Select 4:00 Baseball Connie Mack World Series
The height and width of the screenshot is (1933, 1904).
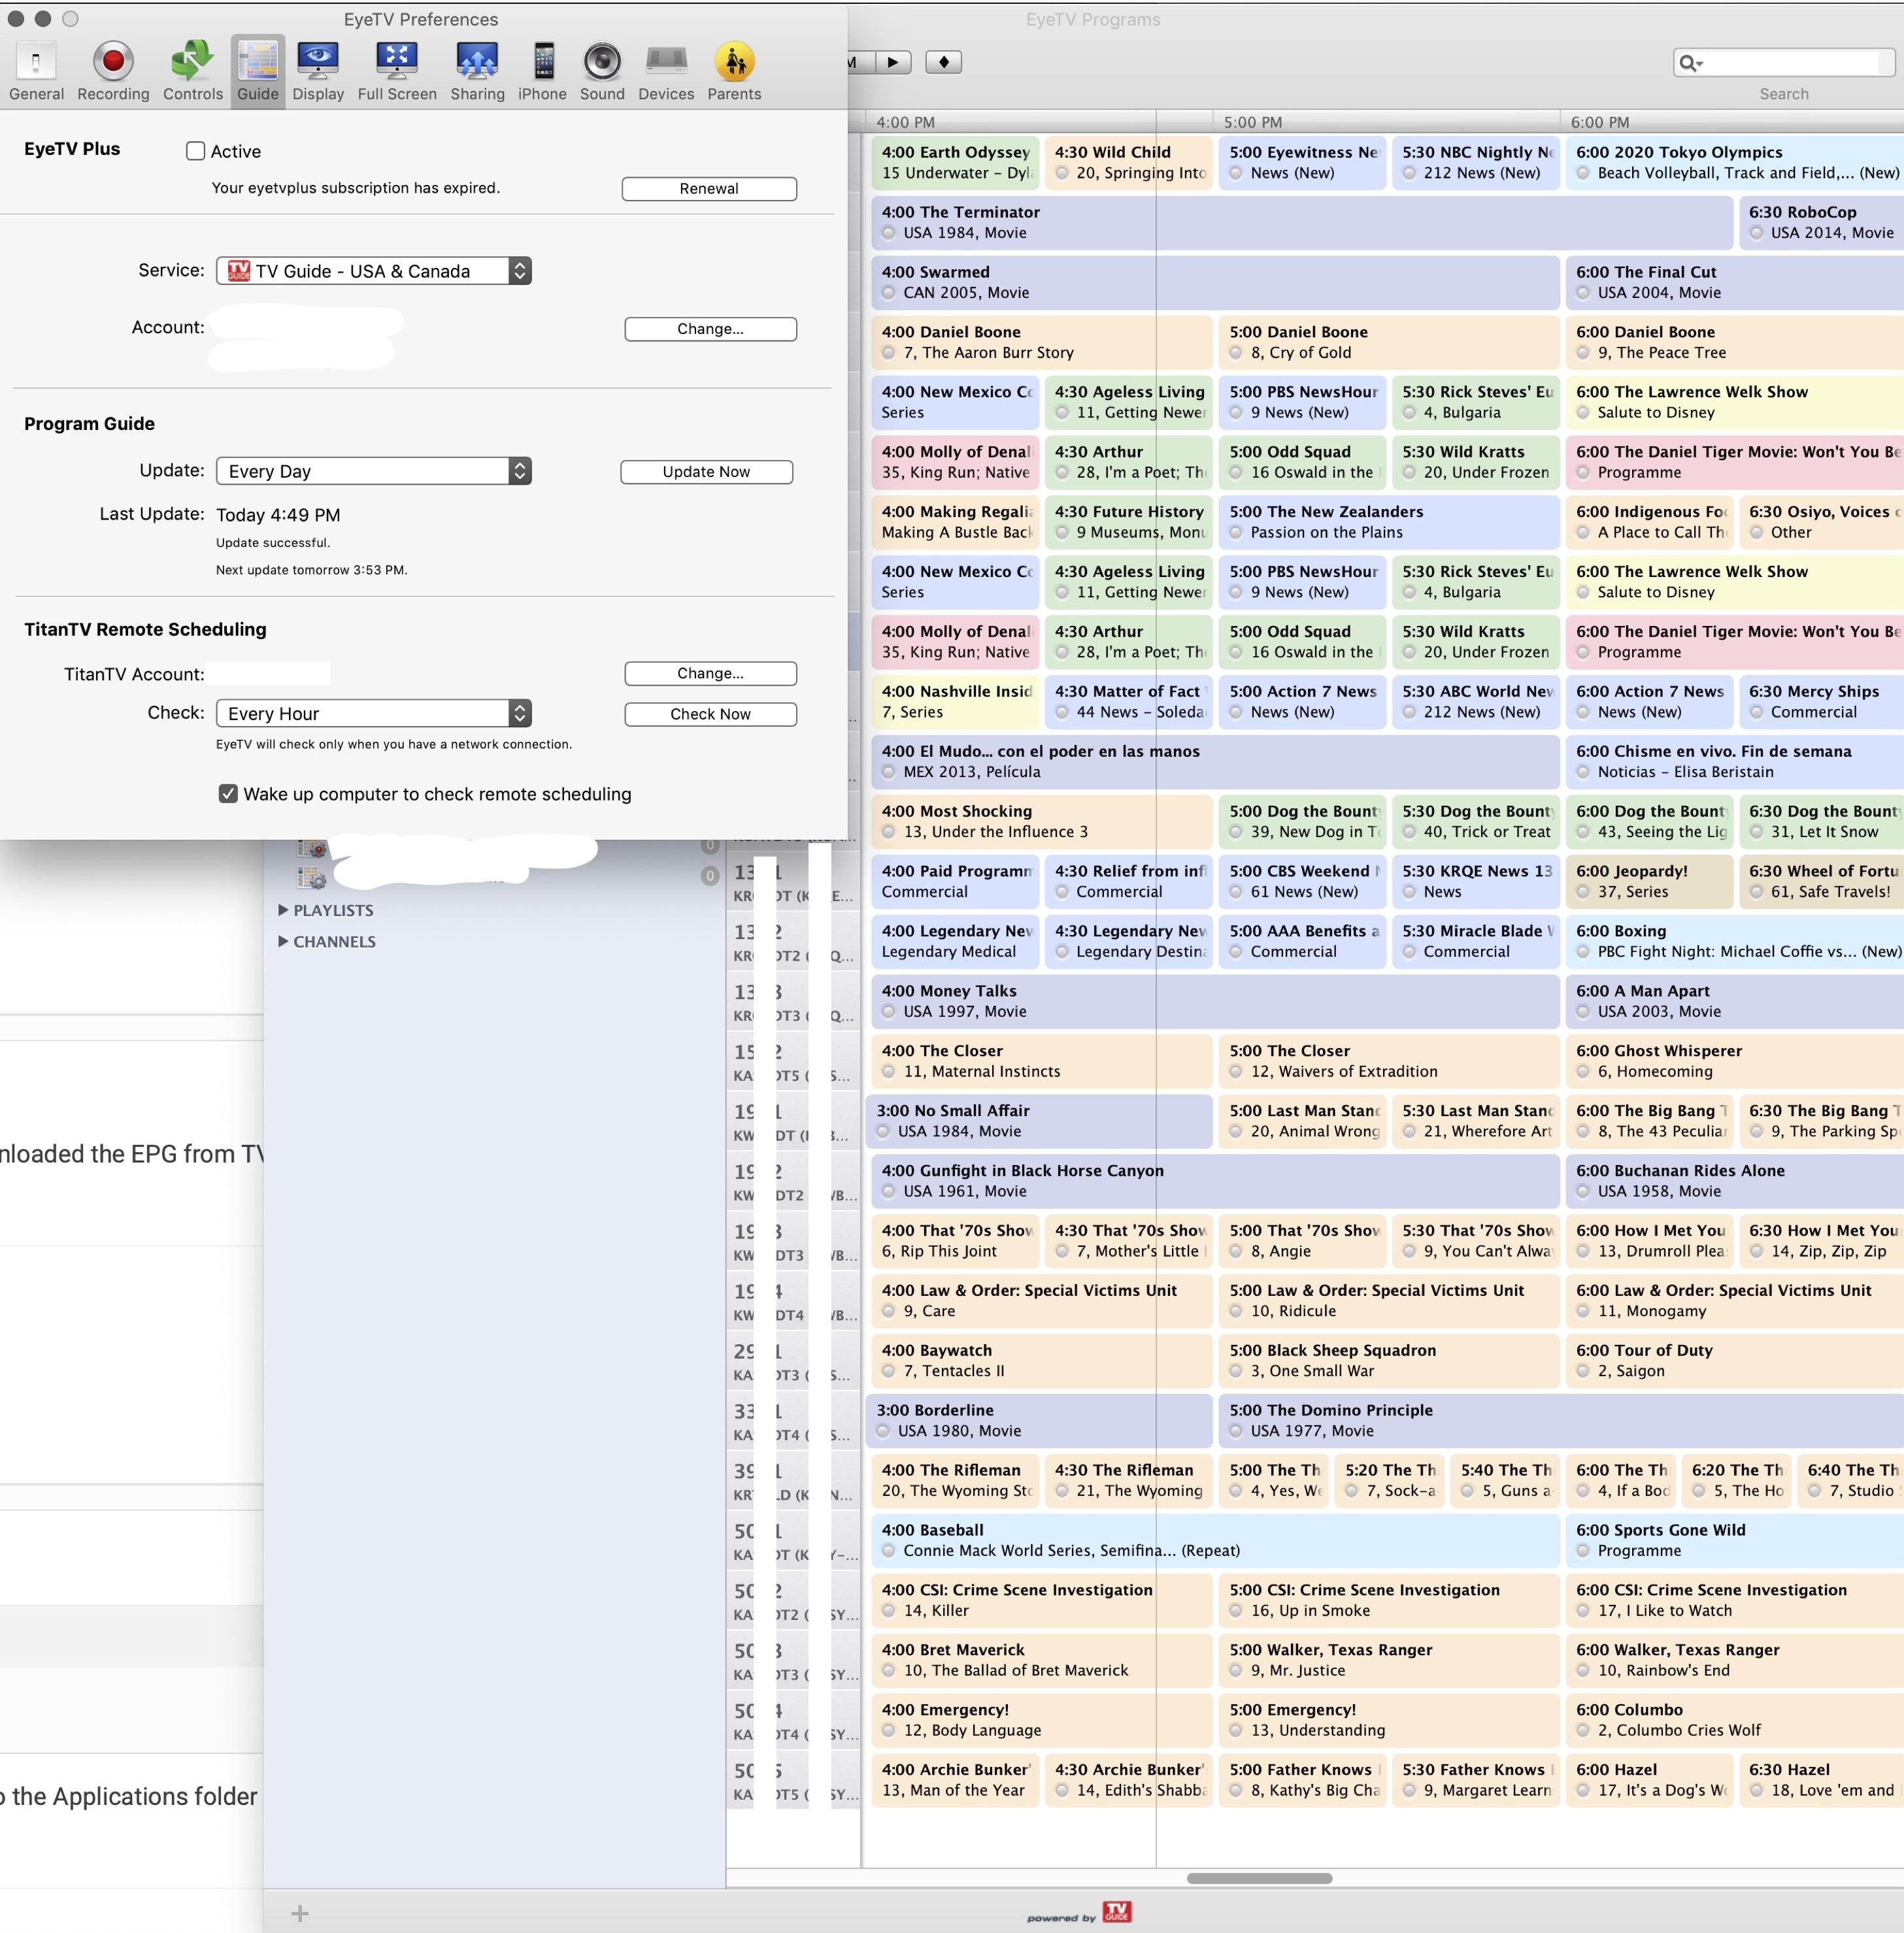tap(1215, 1540)
